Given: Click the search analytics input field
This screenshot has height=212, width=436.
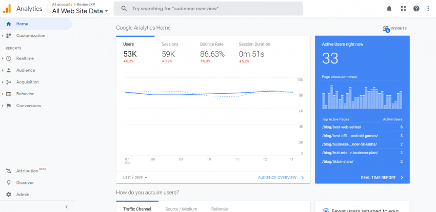Looking at the screenshot, I should coord(208,9).
